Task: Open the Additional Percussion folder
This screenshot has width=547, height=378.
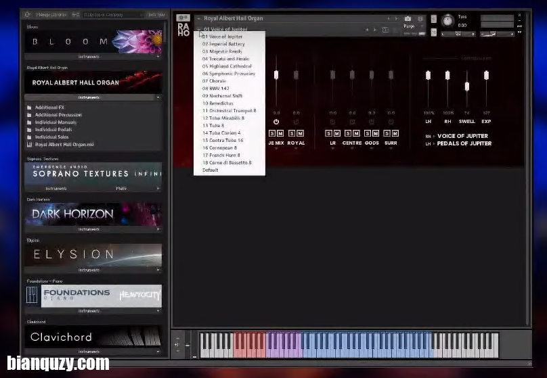Action: click(x=58, y=115)
